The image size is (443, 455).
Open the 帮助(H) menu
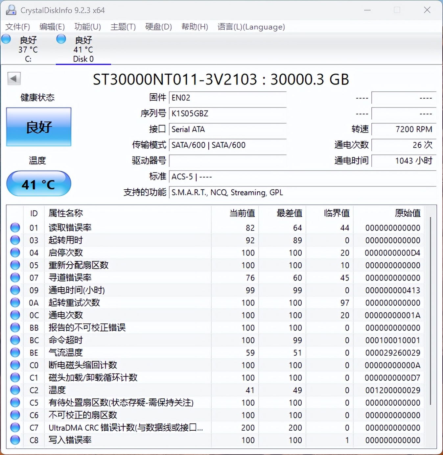coord(195,27)
